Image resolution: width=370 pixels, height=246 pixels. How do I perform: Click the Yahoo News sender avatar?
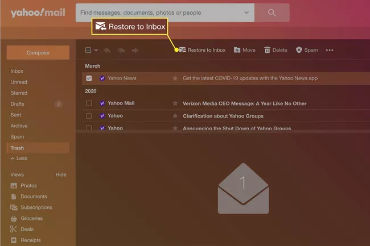(102, 78)
